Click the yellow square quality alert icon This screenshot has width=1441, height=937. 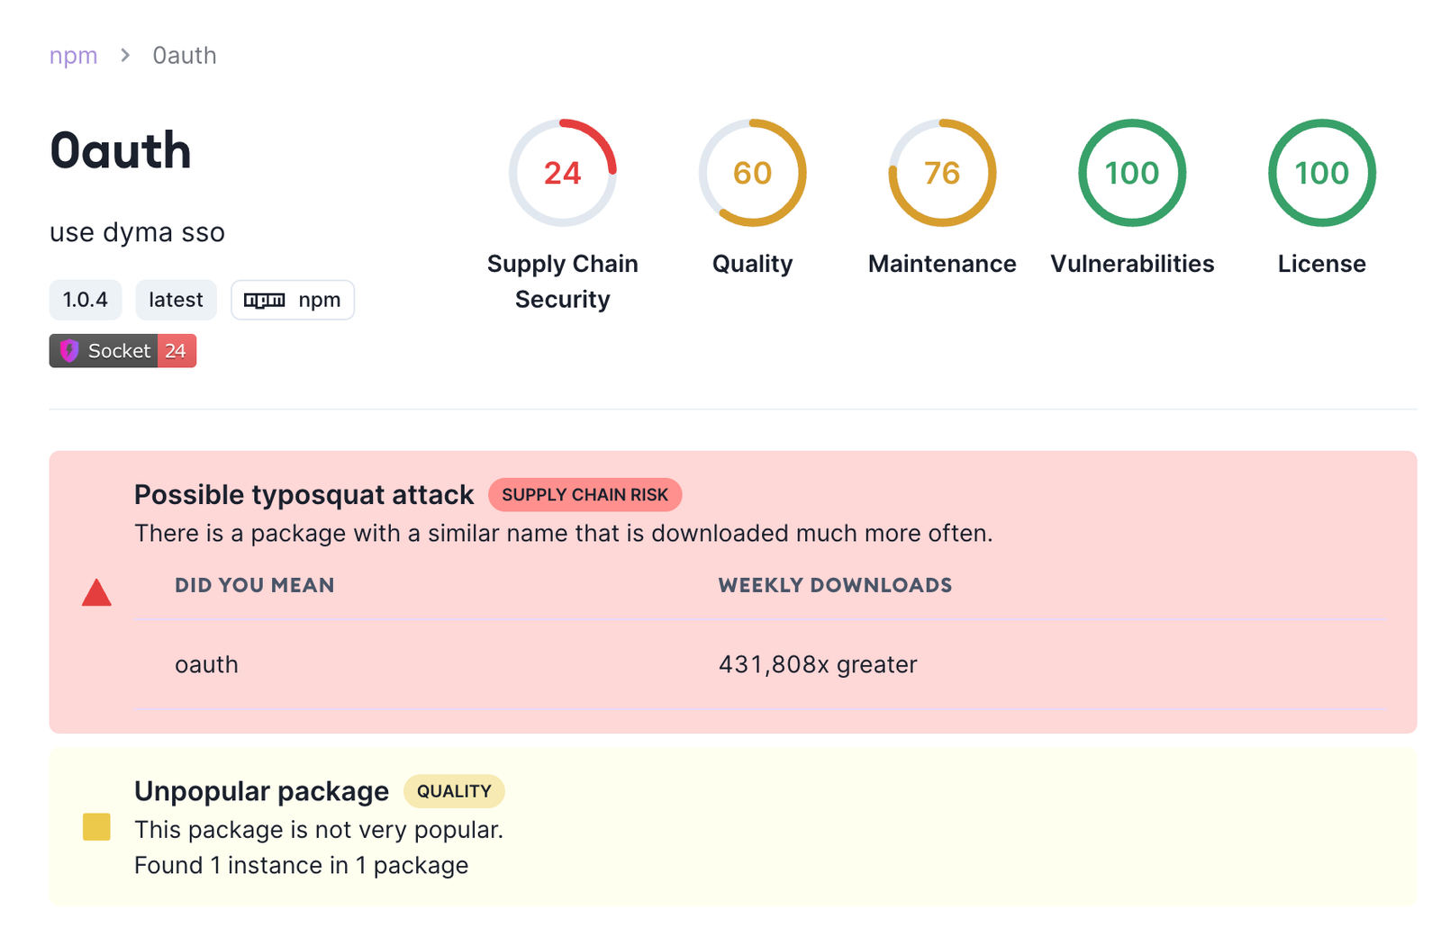pyautogui.click(x=96, y=826)
